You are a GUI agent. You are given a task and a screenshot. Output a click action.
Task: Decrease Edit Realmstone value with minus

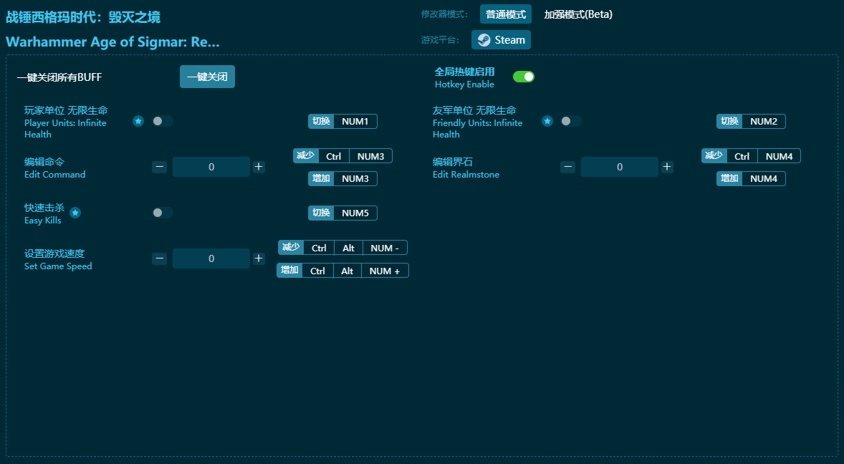click(567, 167)
